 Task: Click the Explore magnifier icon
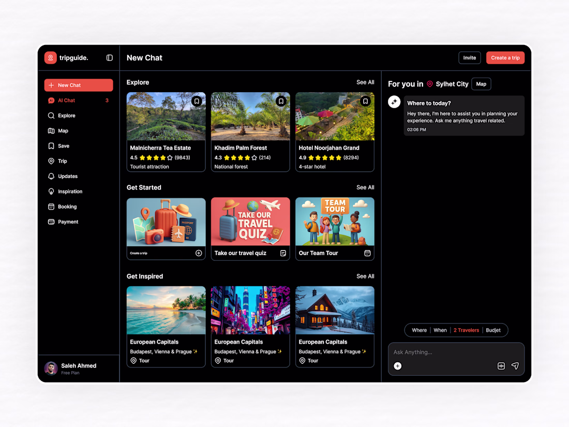(51, 115)
